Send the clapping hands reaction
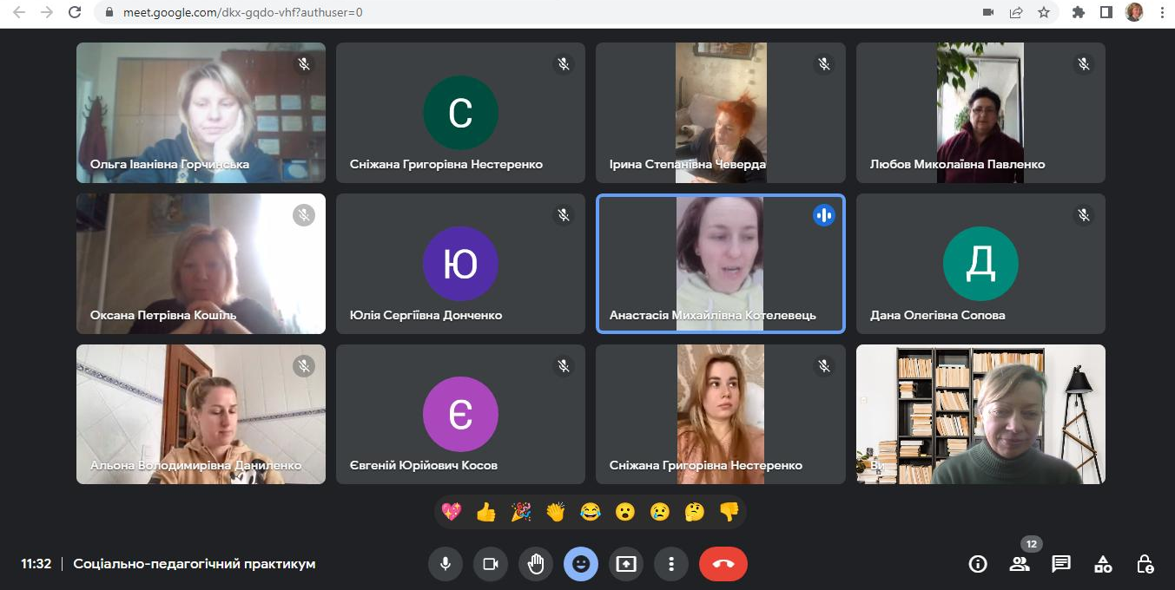The height and width of the screenshot is (590, 1175). click(556, 512)
